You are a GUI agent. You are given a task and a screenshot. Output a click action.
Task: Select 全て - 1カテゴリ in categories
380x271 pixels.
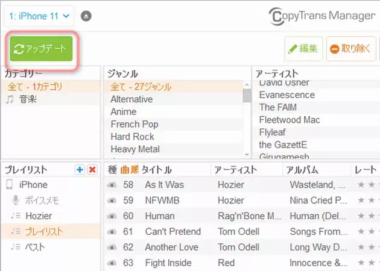point(51,87)
